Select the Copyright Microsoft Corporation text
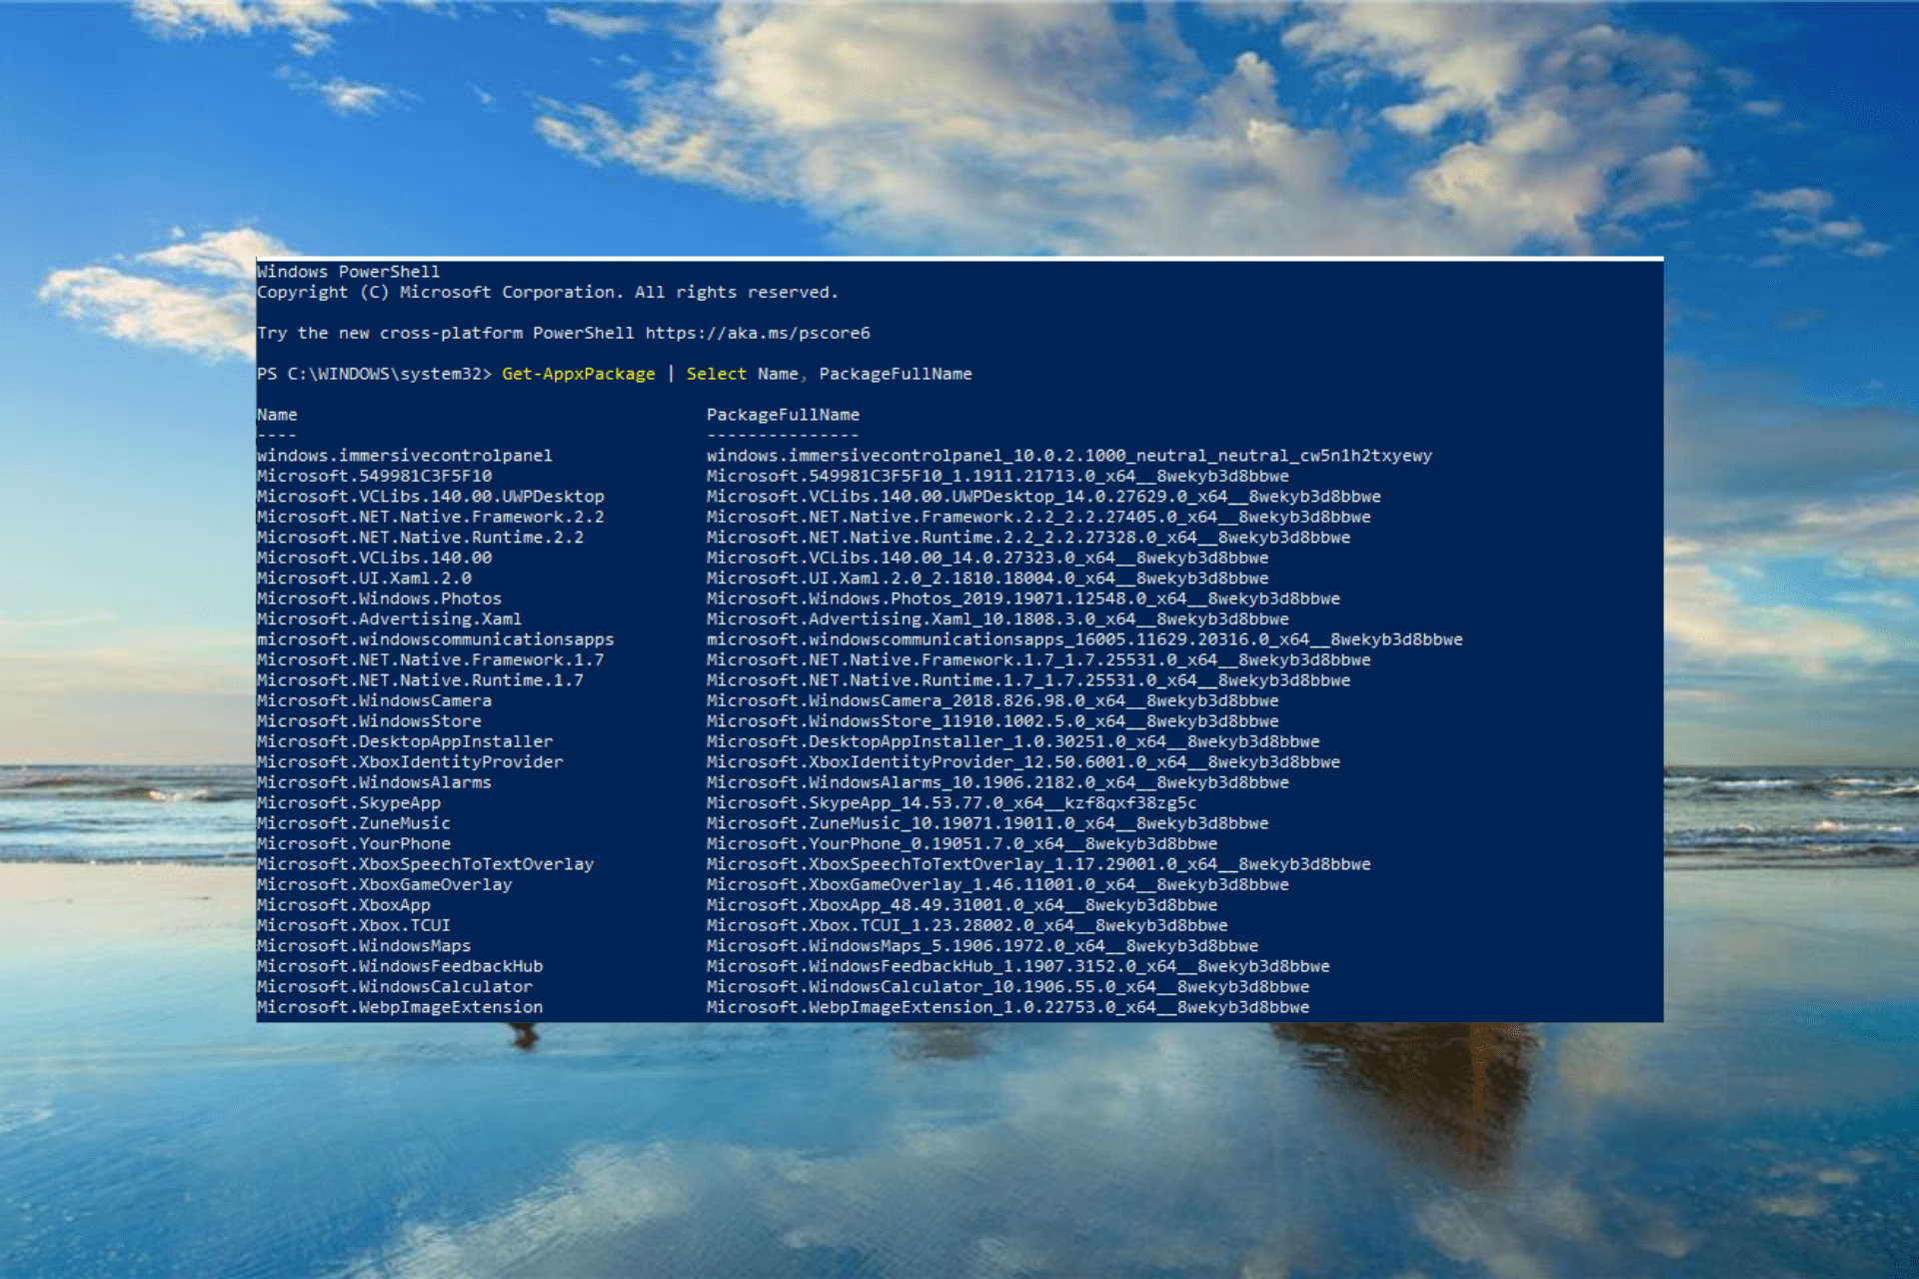This screenshot has width=1919, height=1279. [x=548, y=292]
